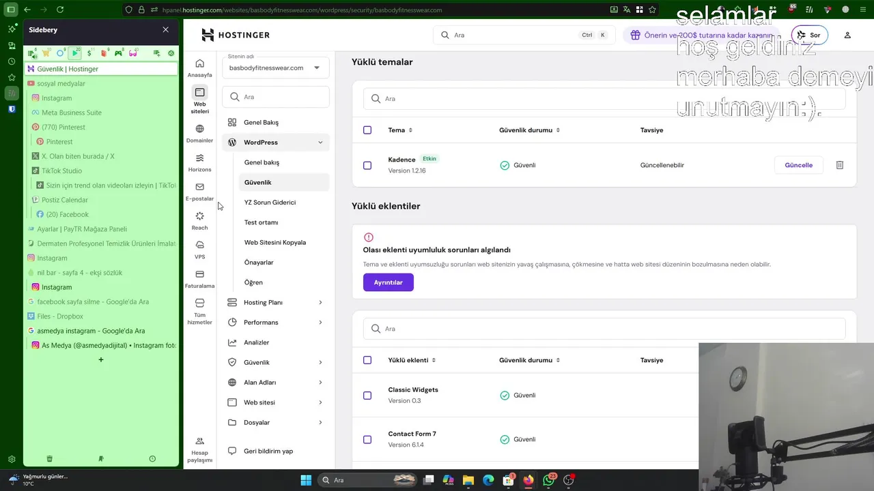Collapse the WordPress menu section
The height and width of the screenshot is (491, 874).
(320, 143)
